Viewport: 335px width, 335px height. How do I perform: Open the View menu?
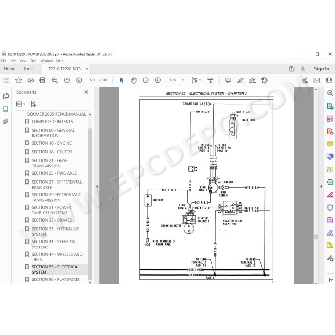(x=23, y=61)
